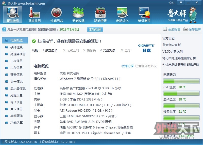Open the title bar dropdown menu arrow
The image size is (203, 145).
point(181,3)
